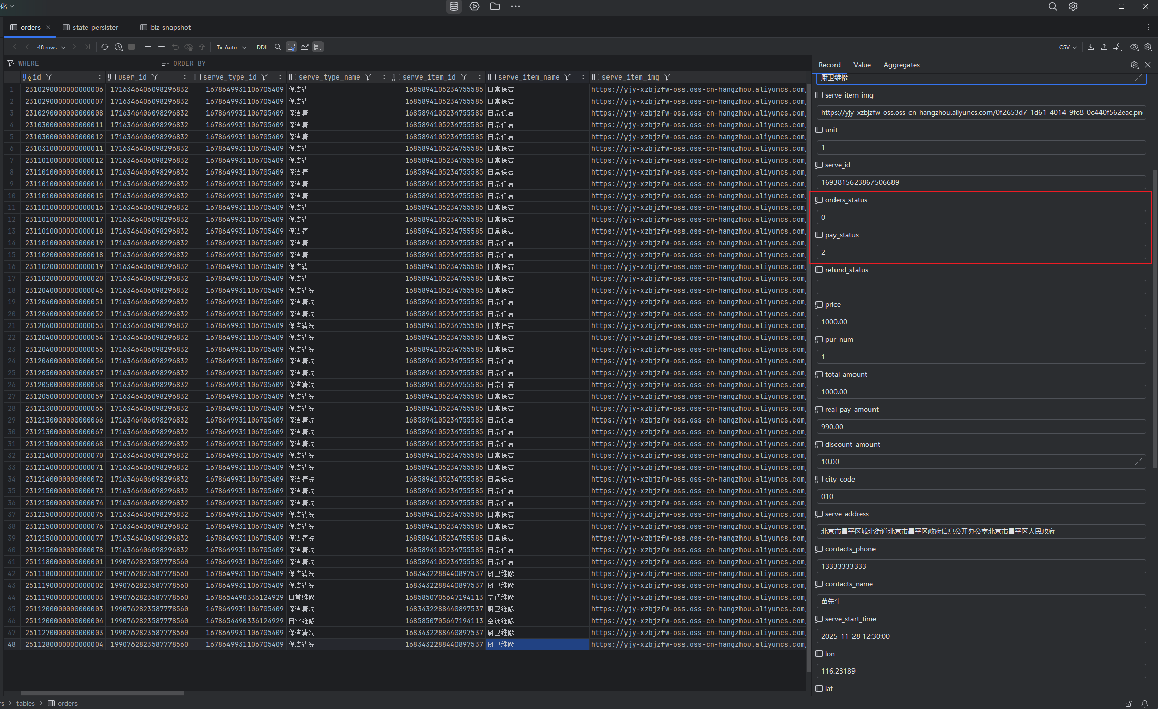1158x709 pixels.
Task: Click the Show Chart graph icon
Action: pyautogui.click(x=305, y=47)
